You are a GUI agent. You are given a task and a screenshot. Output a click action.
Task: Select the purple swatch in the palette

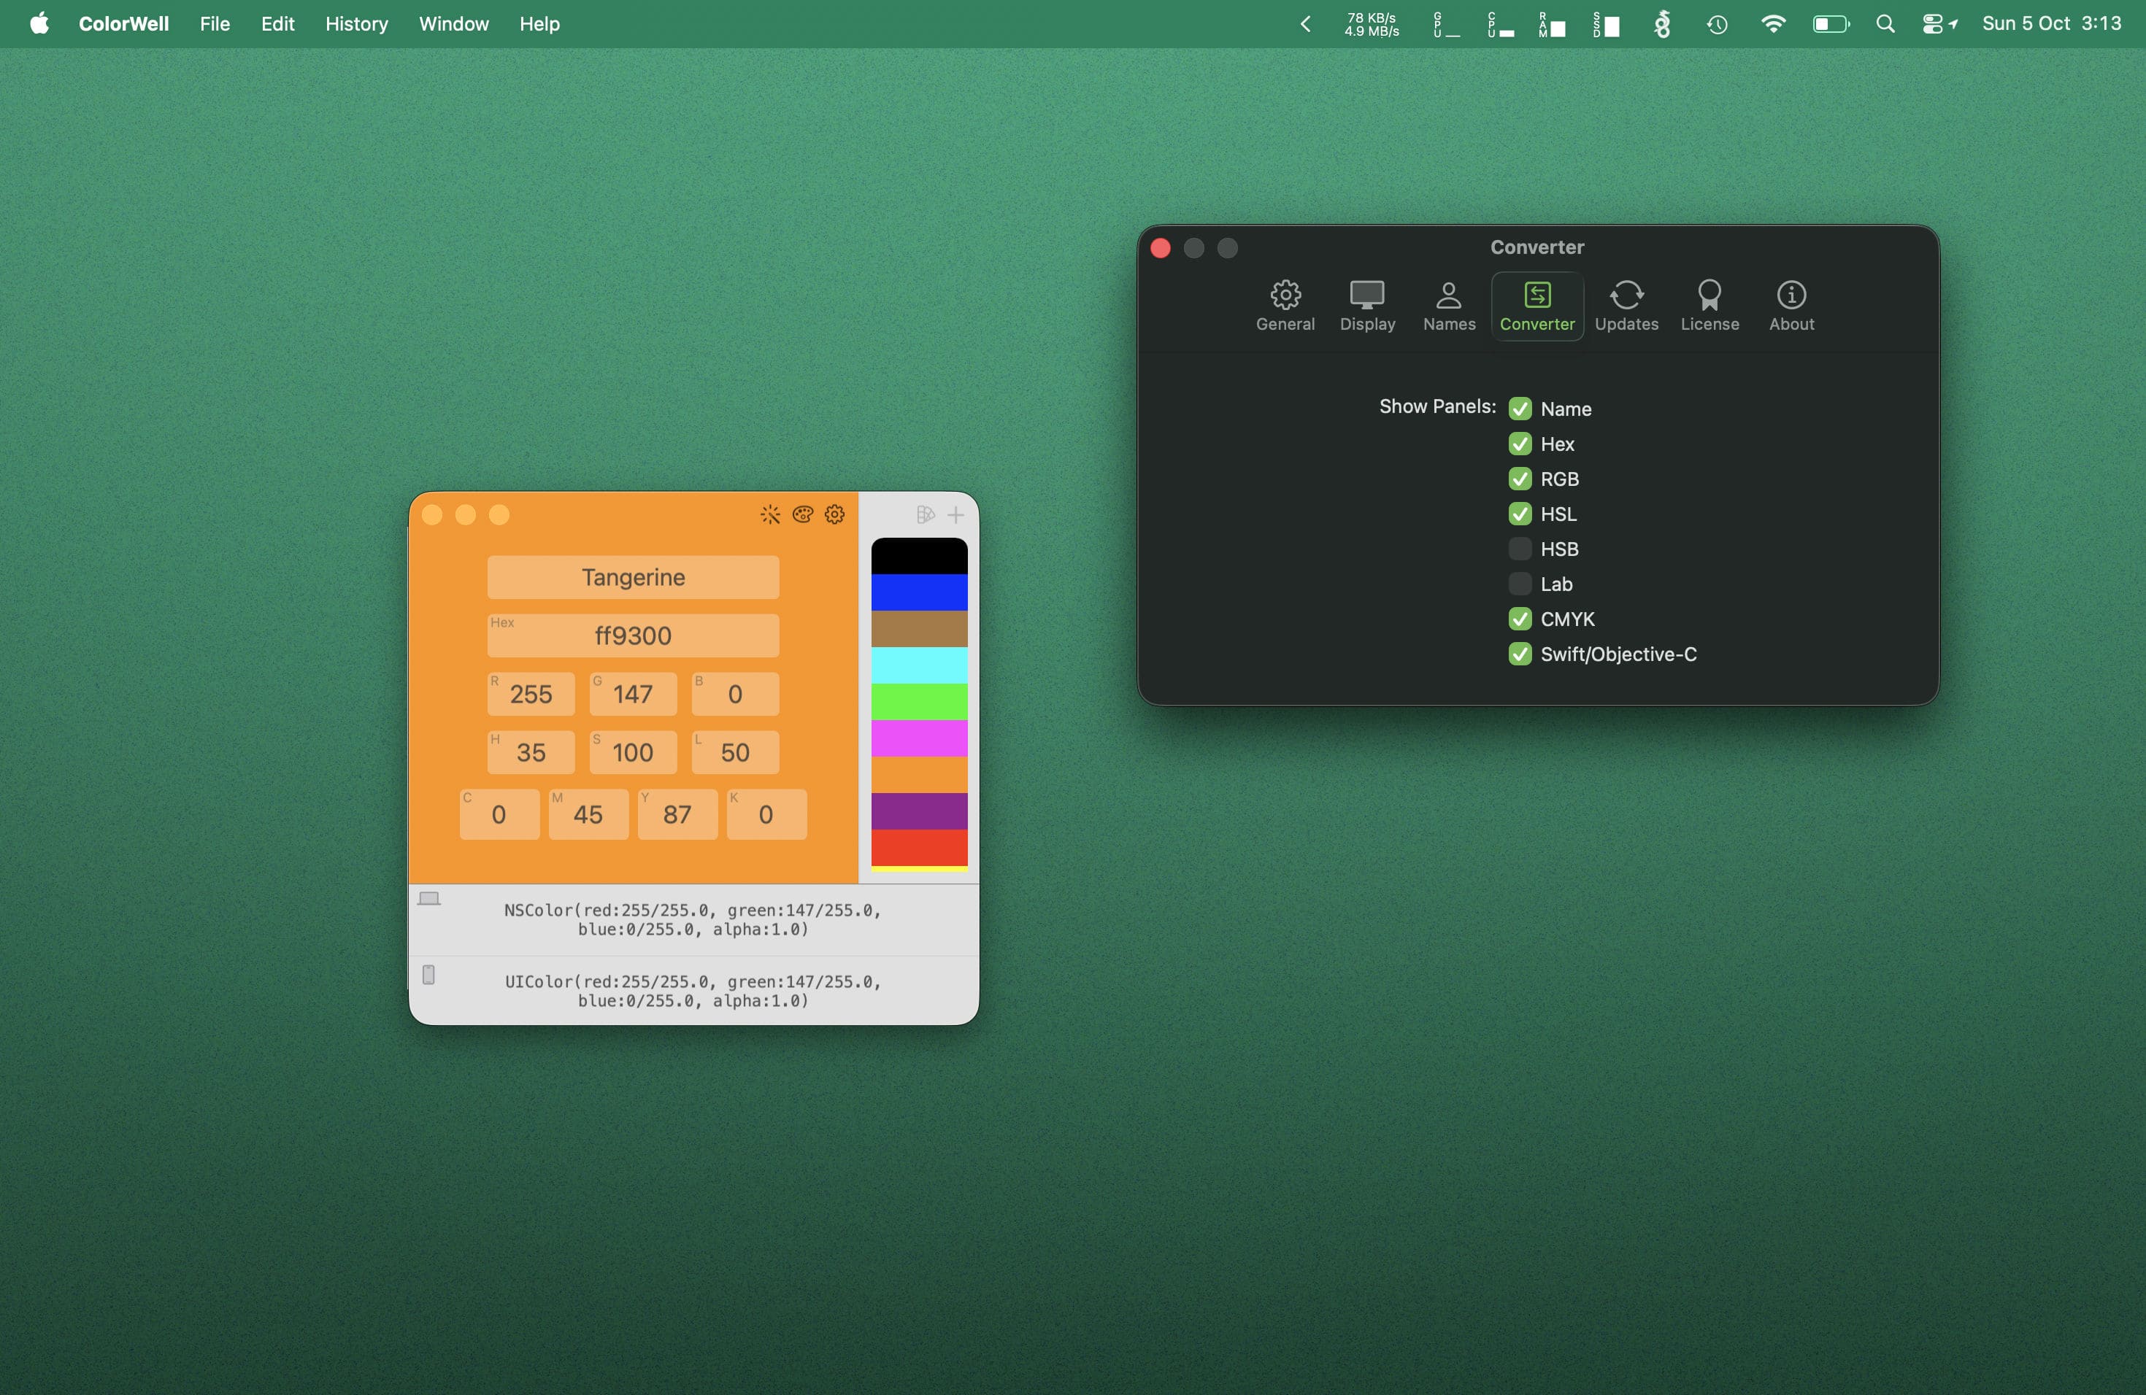919,811
